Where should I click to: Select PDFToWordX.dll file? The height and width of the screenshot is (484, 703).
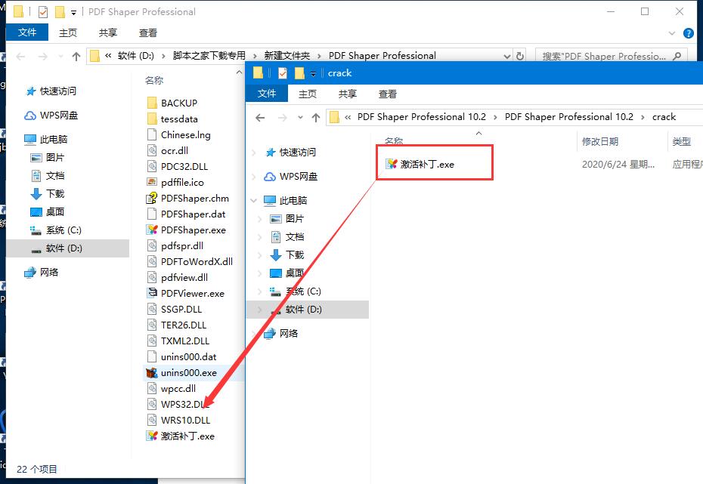(190, 262)
